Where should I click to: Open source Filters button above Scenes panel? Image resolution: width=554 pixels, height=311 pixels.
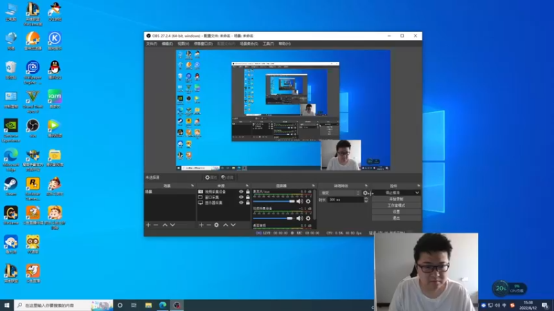tap(228, 178)
